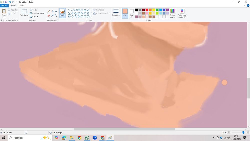Pick the black color swatch
This screenshot has height=141, width=250.
[137, 10]
